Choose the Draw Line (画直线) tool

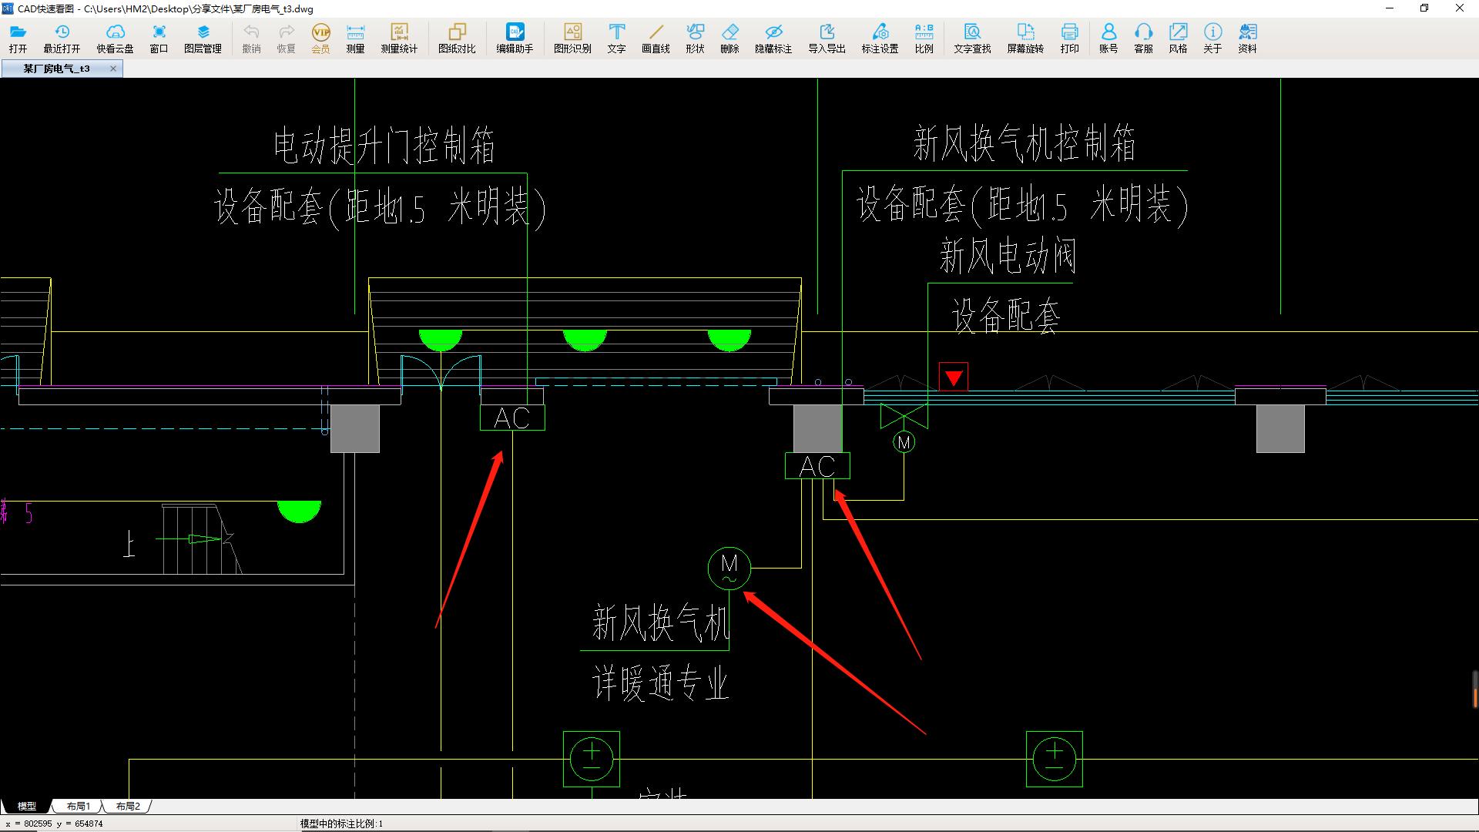coord(656,38)
